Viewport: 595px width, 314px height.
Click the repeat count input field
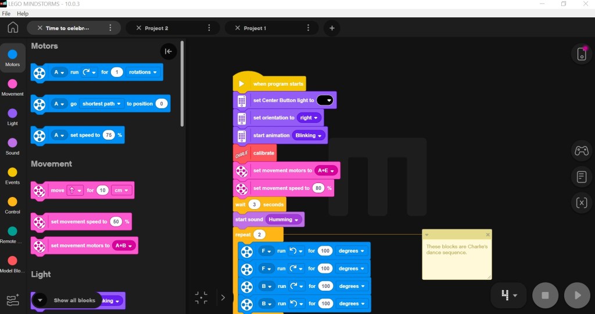point(260,235)
